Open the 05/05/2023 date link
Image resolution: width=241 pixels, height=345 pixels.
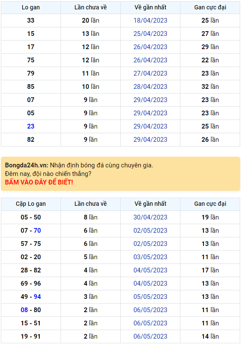click(150, 297)
